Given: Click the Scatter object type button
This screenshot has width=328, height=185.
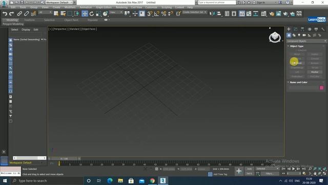Looking at the screenshot, I should [x=315, y=54].
